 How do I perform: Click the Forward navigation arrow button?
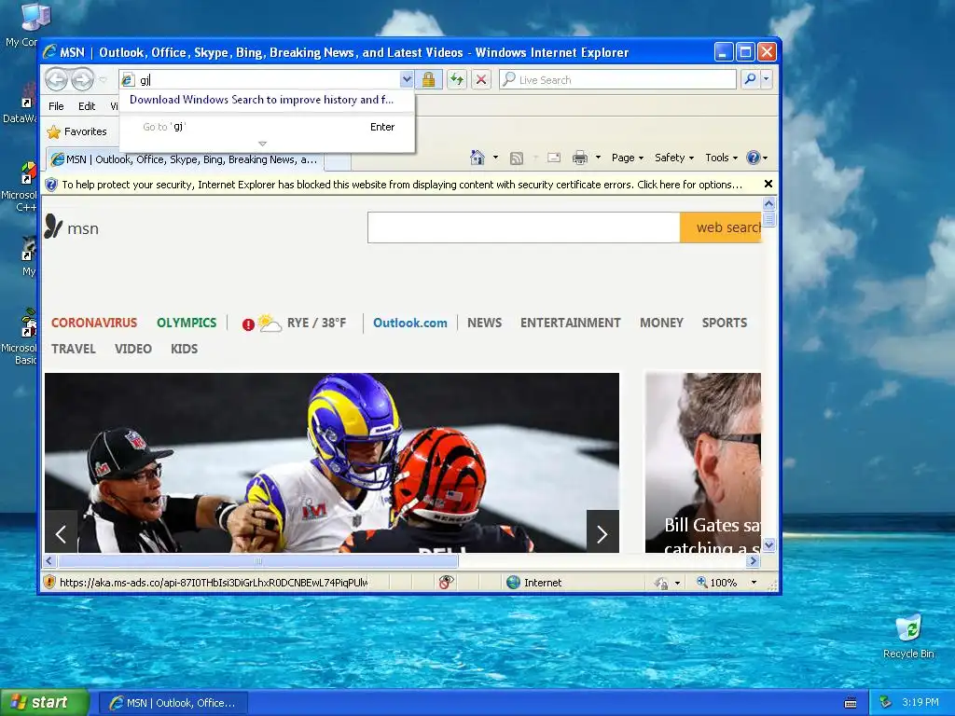(83, 80)
